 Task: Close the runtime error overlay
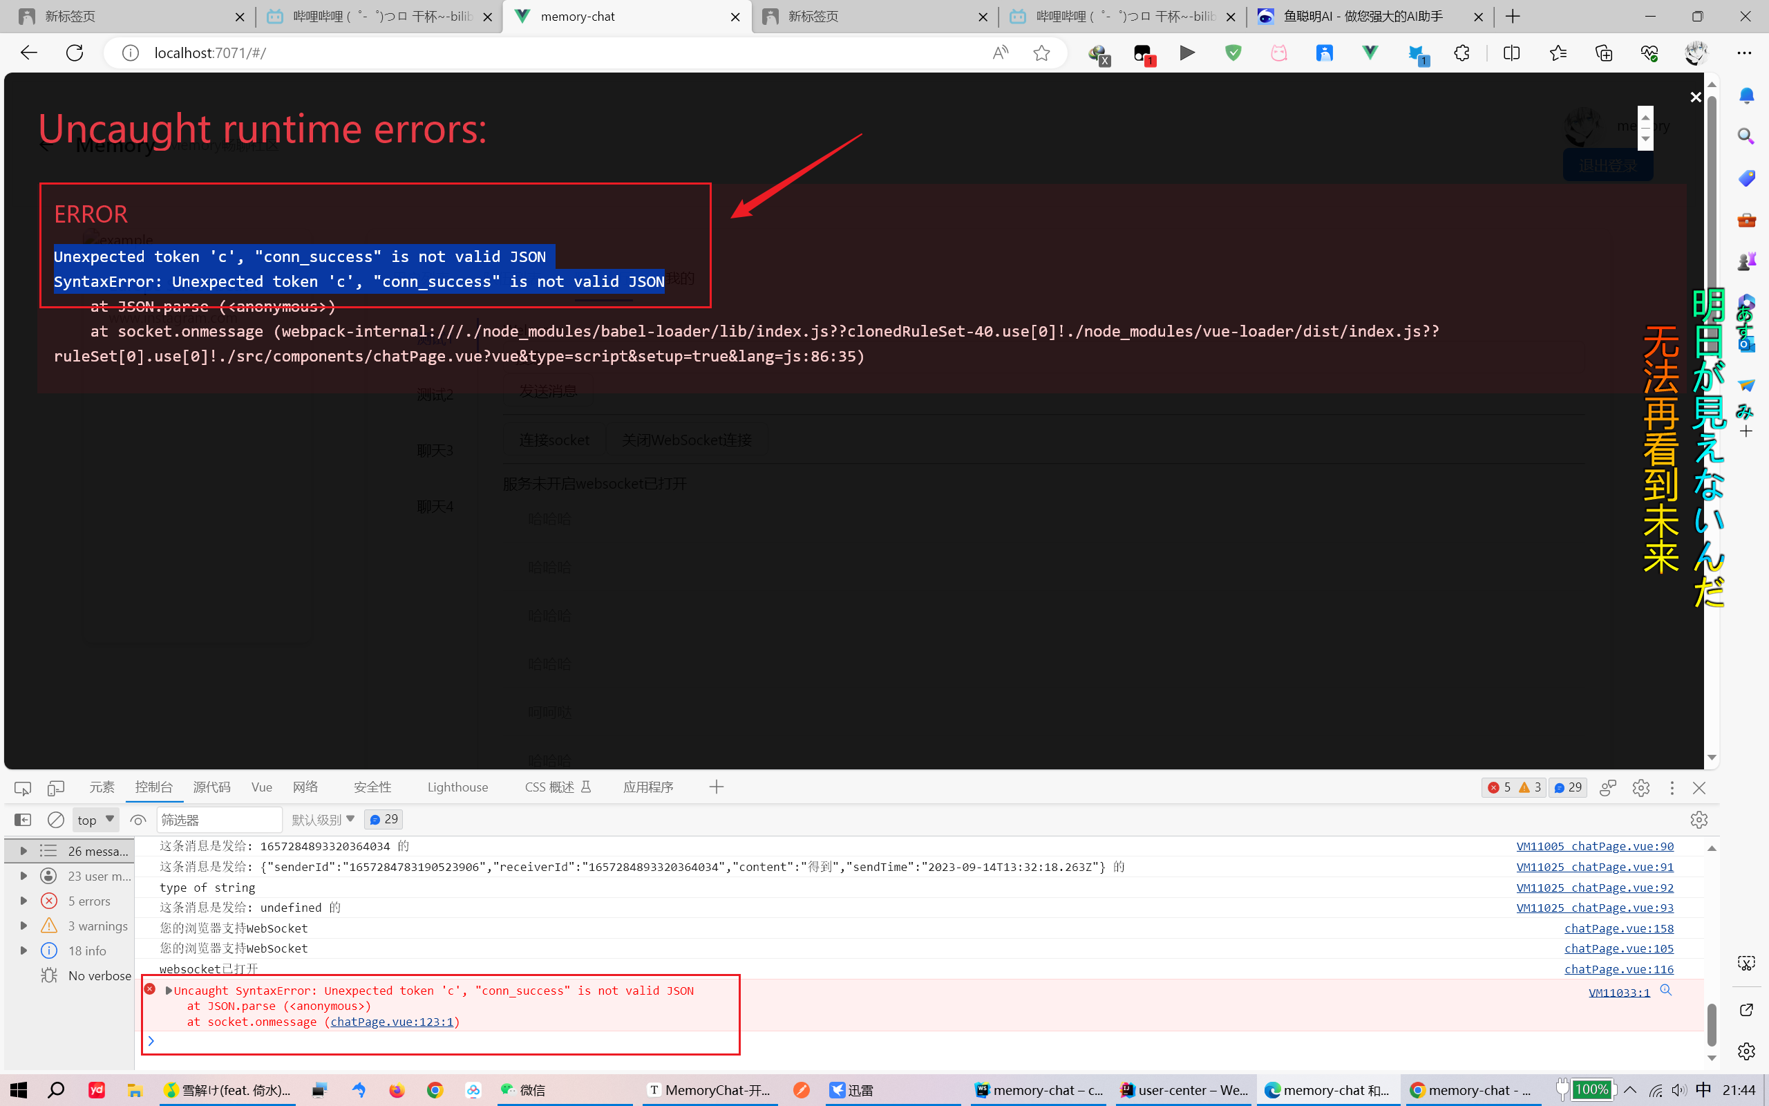1696,97
